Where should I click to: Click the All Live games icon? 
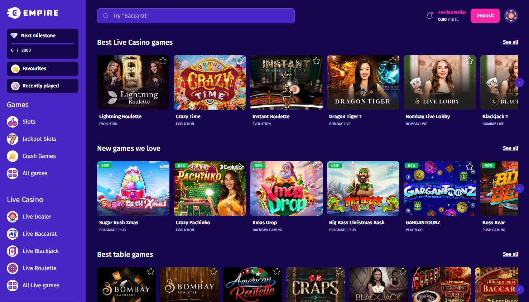coord(13,286)
